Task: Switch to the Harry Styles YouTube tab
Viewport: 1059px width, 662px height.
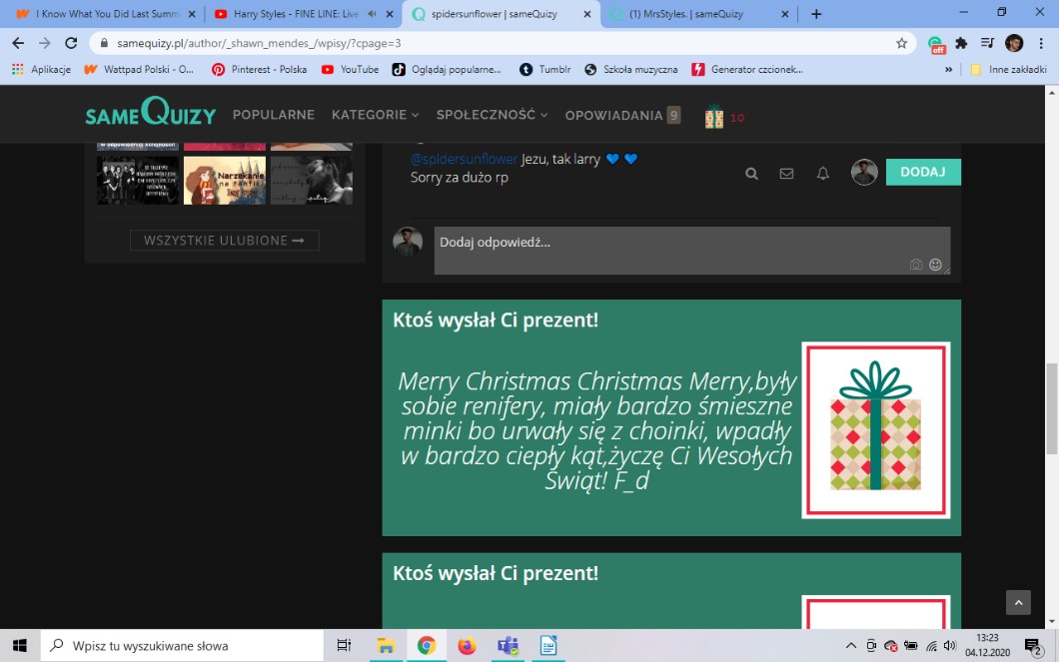Action: [295, 14]
